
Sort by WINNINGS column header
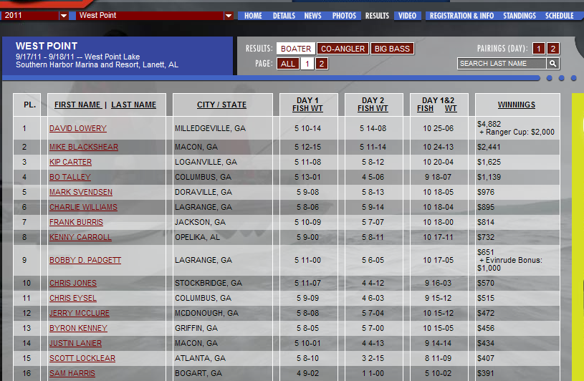point(516,105)
